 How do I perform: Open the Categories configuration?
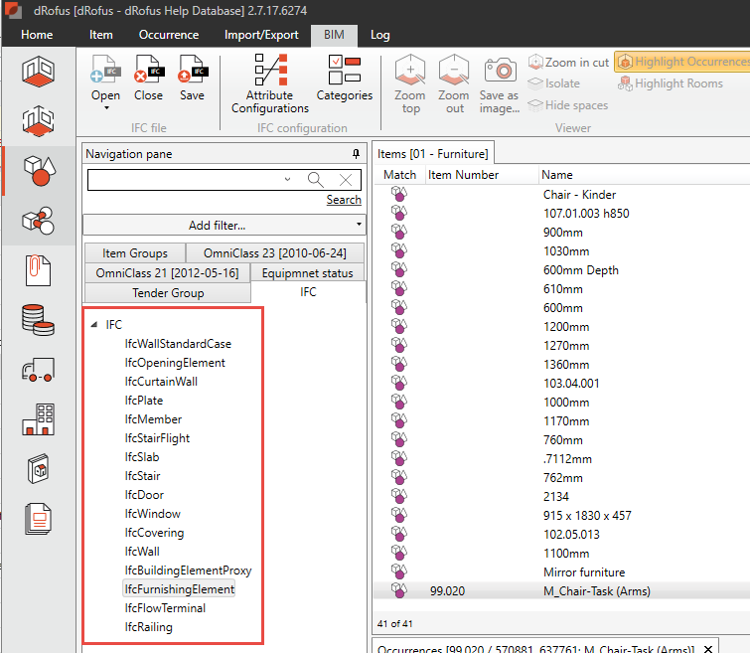pyautogui.click(x=344, y=78)
